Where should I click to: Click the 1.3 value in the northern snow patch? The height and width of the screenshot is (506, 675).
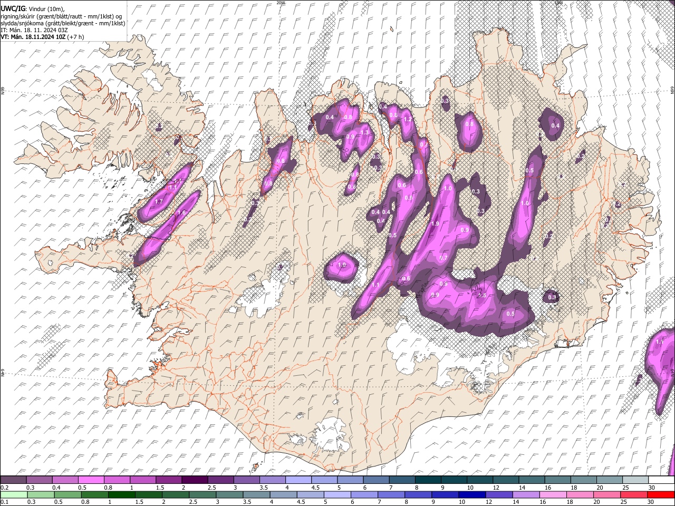364,132
